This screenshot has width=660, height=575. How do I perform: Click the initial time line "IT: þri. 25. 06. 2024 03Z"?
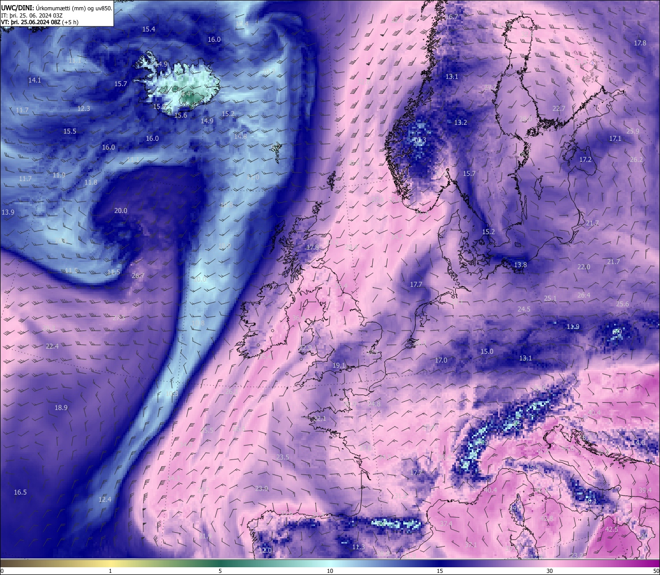tap(32, 15)
